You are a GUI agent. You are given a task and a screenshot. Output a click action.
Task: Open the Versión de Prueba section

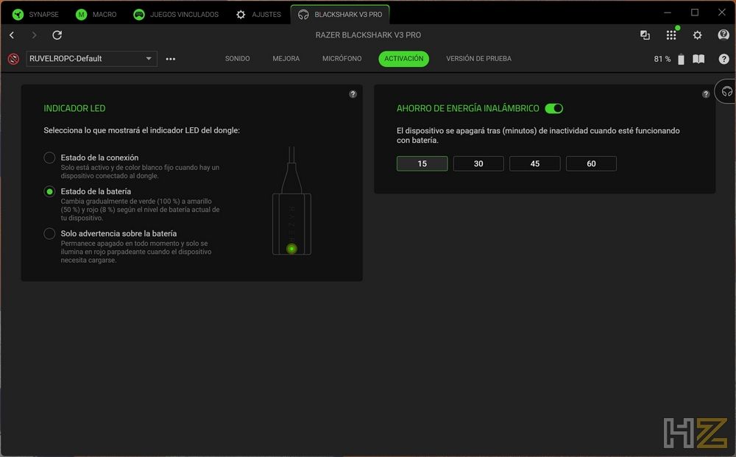pyautogui.click(x=479, y=59)
